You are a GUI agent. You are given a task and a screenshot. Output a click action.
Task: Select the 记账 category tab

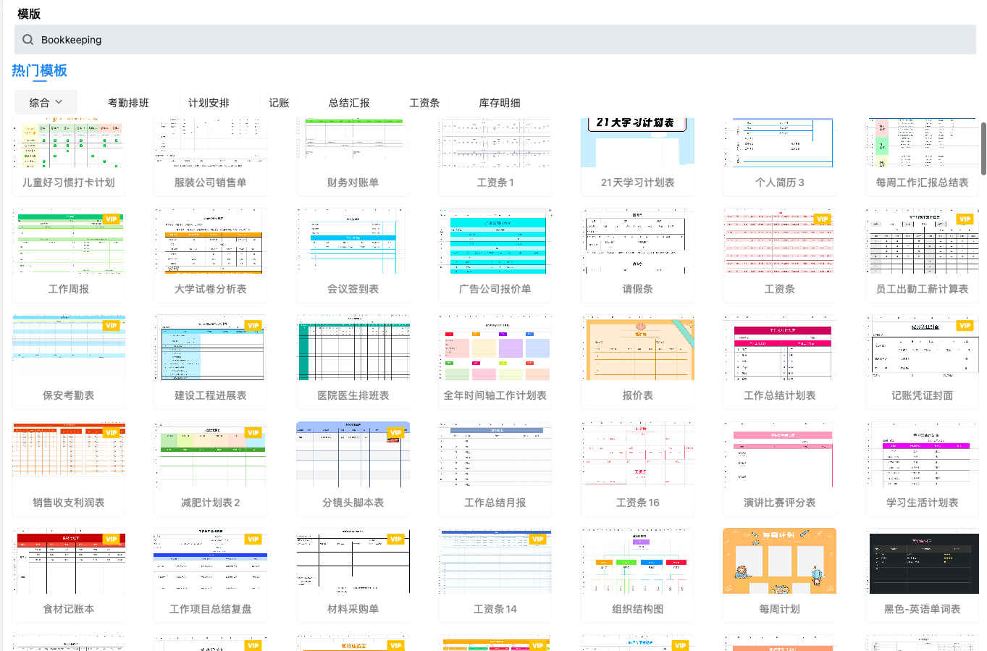click(279, 103)
